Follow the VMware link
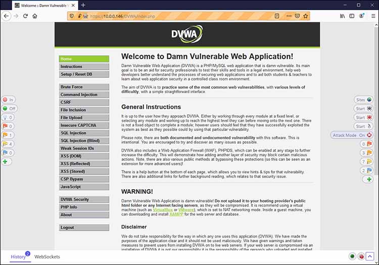This screenshot has height=265, width=379. coord(186,210)
